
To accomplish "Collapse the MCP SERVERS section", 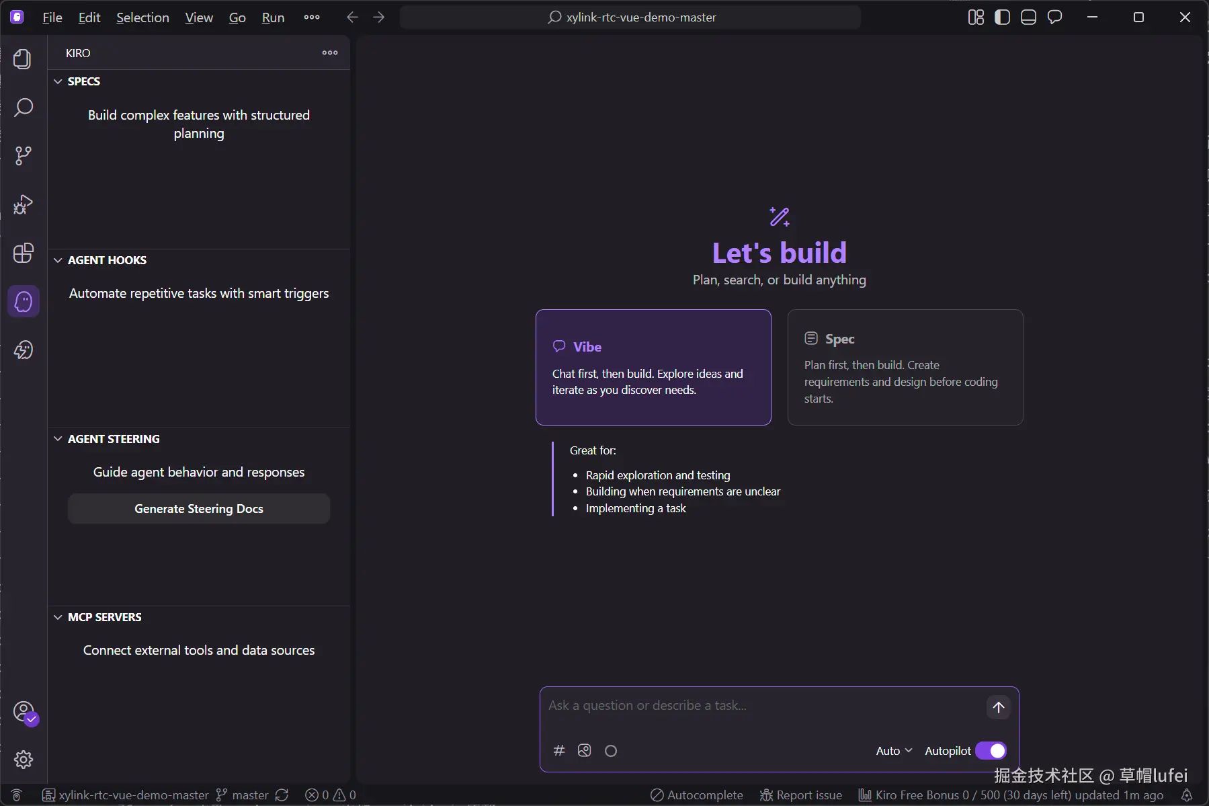I will point(58,617).
